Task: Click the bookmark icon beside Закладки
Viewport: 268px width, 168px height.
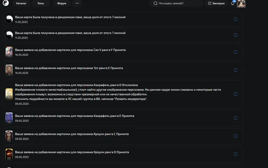Action: tap(210, 3)
